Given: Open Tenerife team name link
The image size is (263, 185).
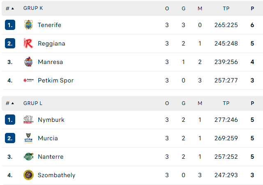Looking at the screenshot, I should (49, 25).
